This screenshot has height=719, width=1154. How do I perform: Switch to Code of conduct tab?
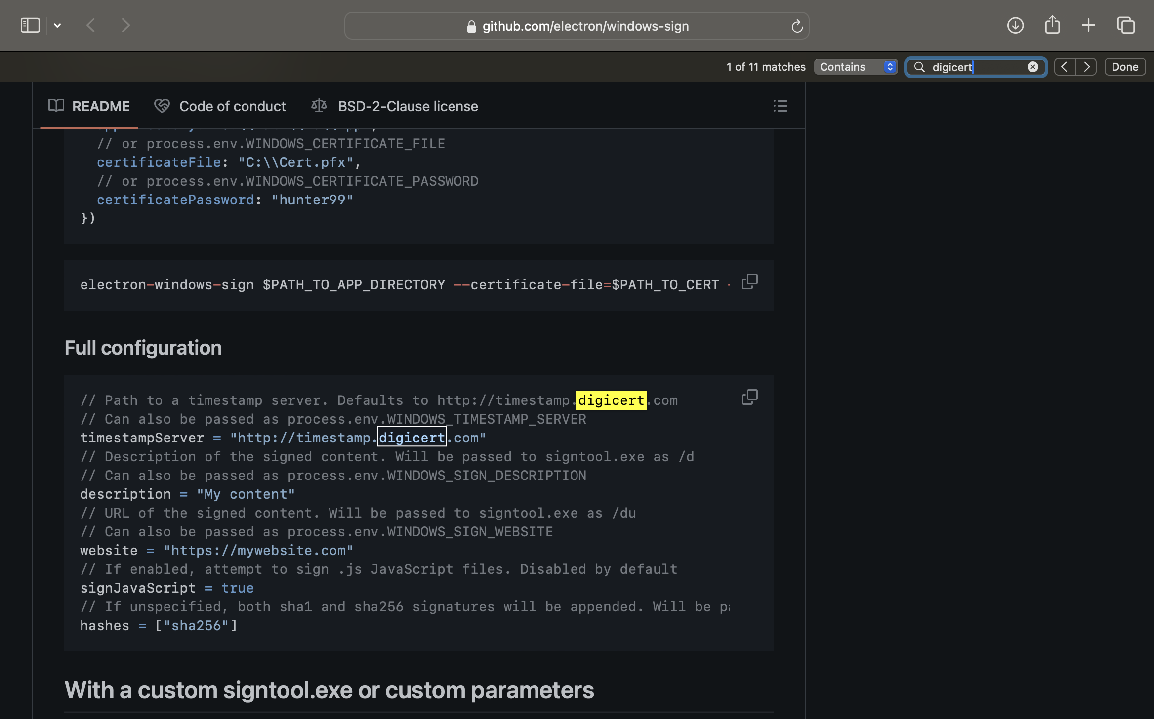tap(220, 106)
